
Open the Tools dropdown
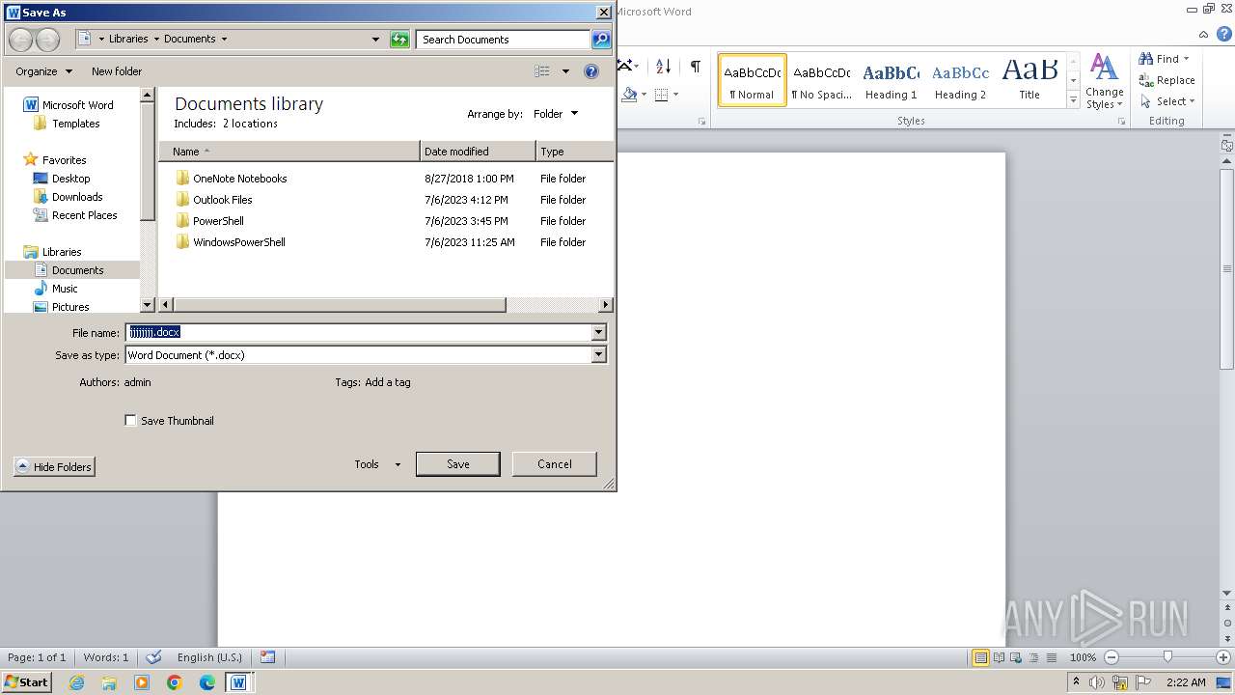coord(377,464)
